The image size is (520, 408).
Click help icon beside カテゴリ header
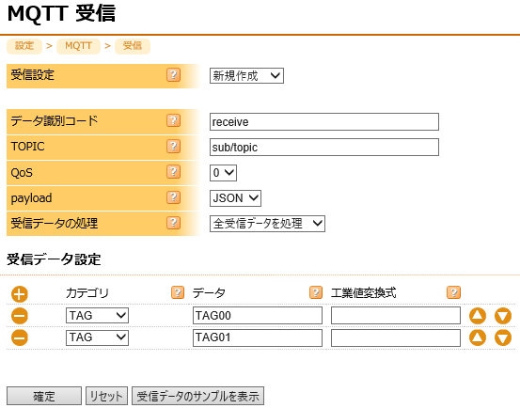tap(178, 292)
